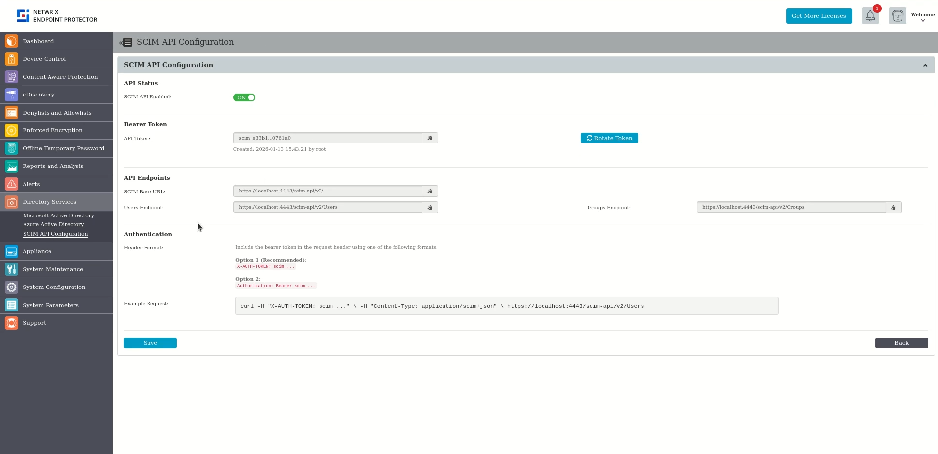Click Get More Licenses
The height and width of the screenshot is (454, 938).
[818, 16]
